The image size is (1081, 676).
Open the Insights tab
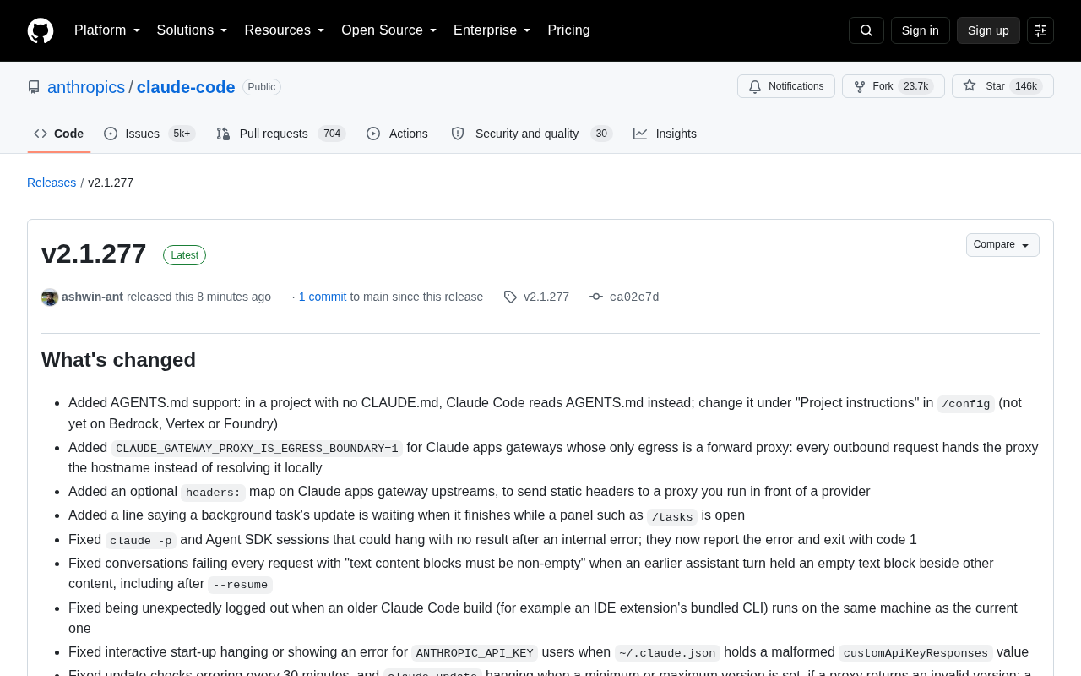coord(665,134)
